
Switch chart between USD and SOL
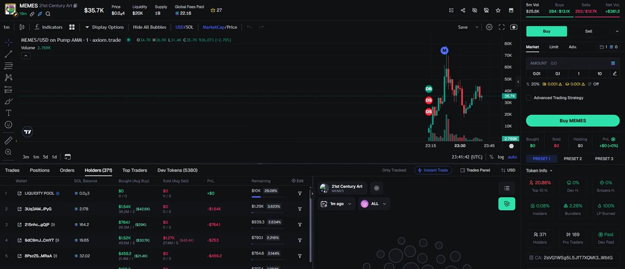[x=185, y=27]
